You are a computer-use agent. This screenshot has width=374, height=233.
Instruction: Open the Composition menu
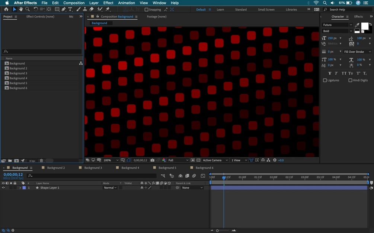tap(74, 3)
